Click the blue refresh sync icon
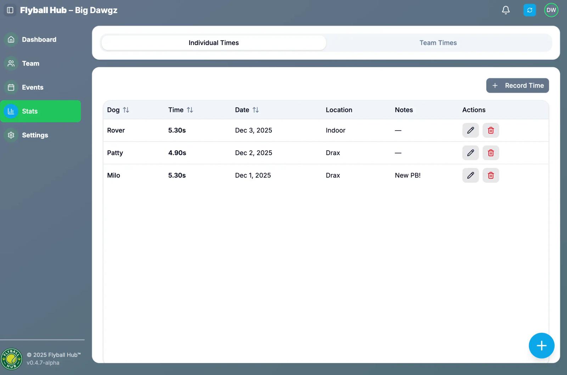 click(529, 10)
